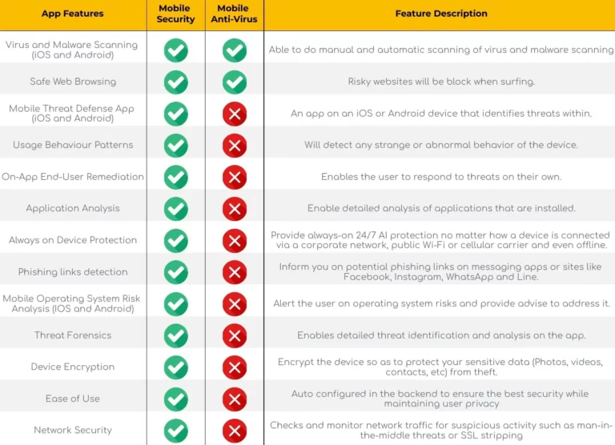Select the Feature Description column header
Screen dimensions: 615x445
click(x=441, y=14)
